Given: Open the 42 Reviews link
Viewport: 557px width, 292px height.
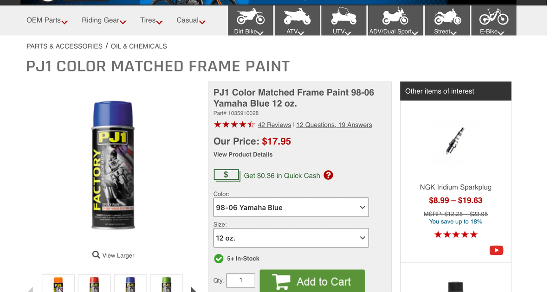Looking at the screenshot, I should tap(274, 125).
